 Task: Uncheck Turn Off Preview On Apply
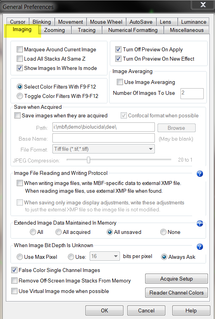coord(118,49)
